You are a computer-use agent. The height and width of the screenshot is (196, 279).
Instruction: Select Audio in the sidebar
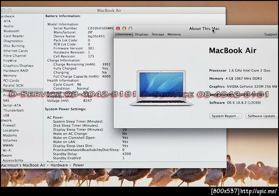tap(8, 26)
